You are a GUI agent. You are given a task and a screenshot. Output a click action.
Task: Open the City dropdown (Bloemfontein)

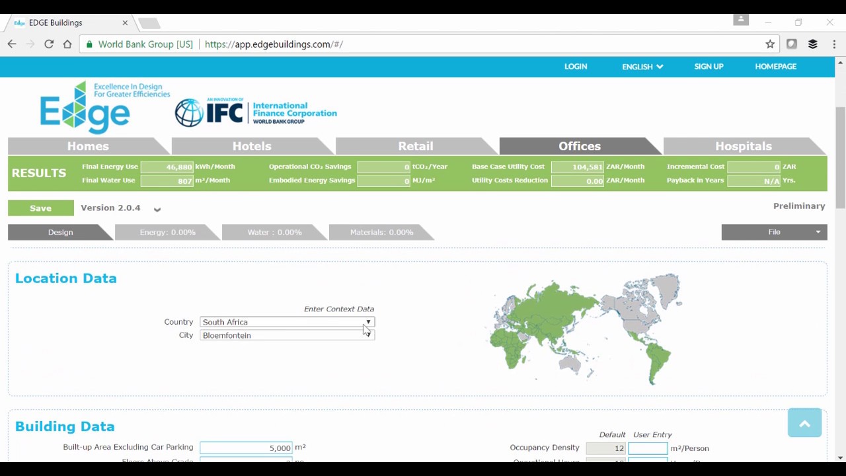click(x=287, y=335)
